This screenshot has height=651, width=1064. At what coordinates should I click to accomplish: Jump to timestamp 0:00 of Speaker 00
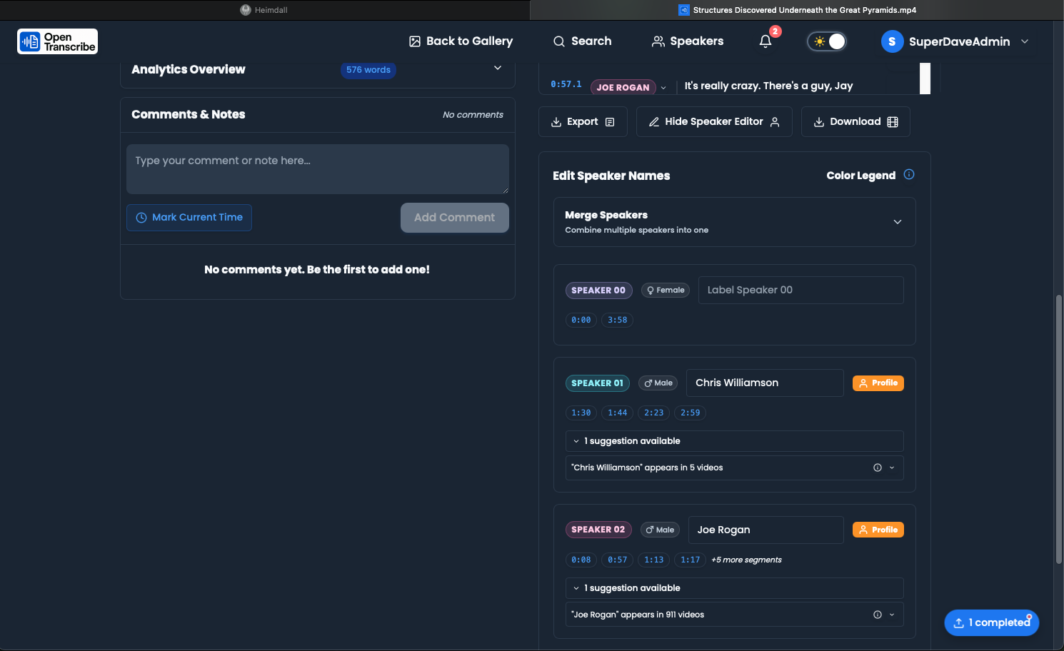(x=581, y=321)
